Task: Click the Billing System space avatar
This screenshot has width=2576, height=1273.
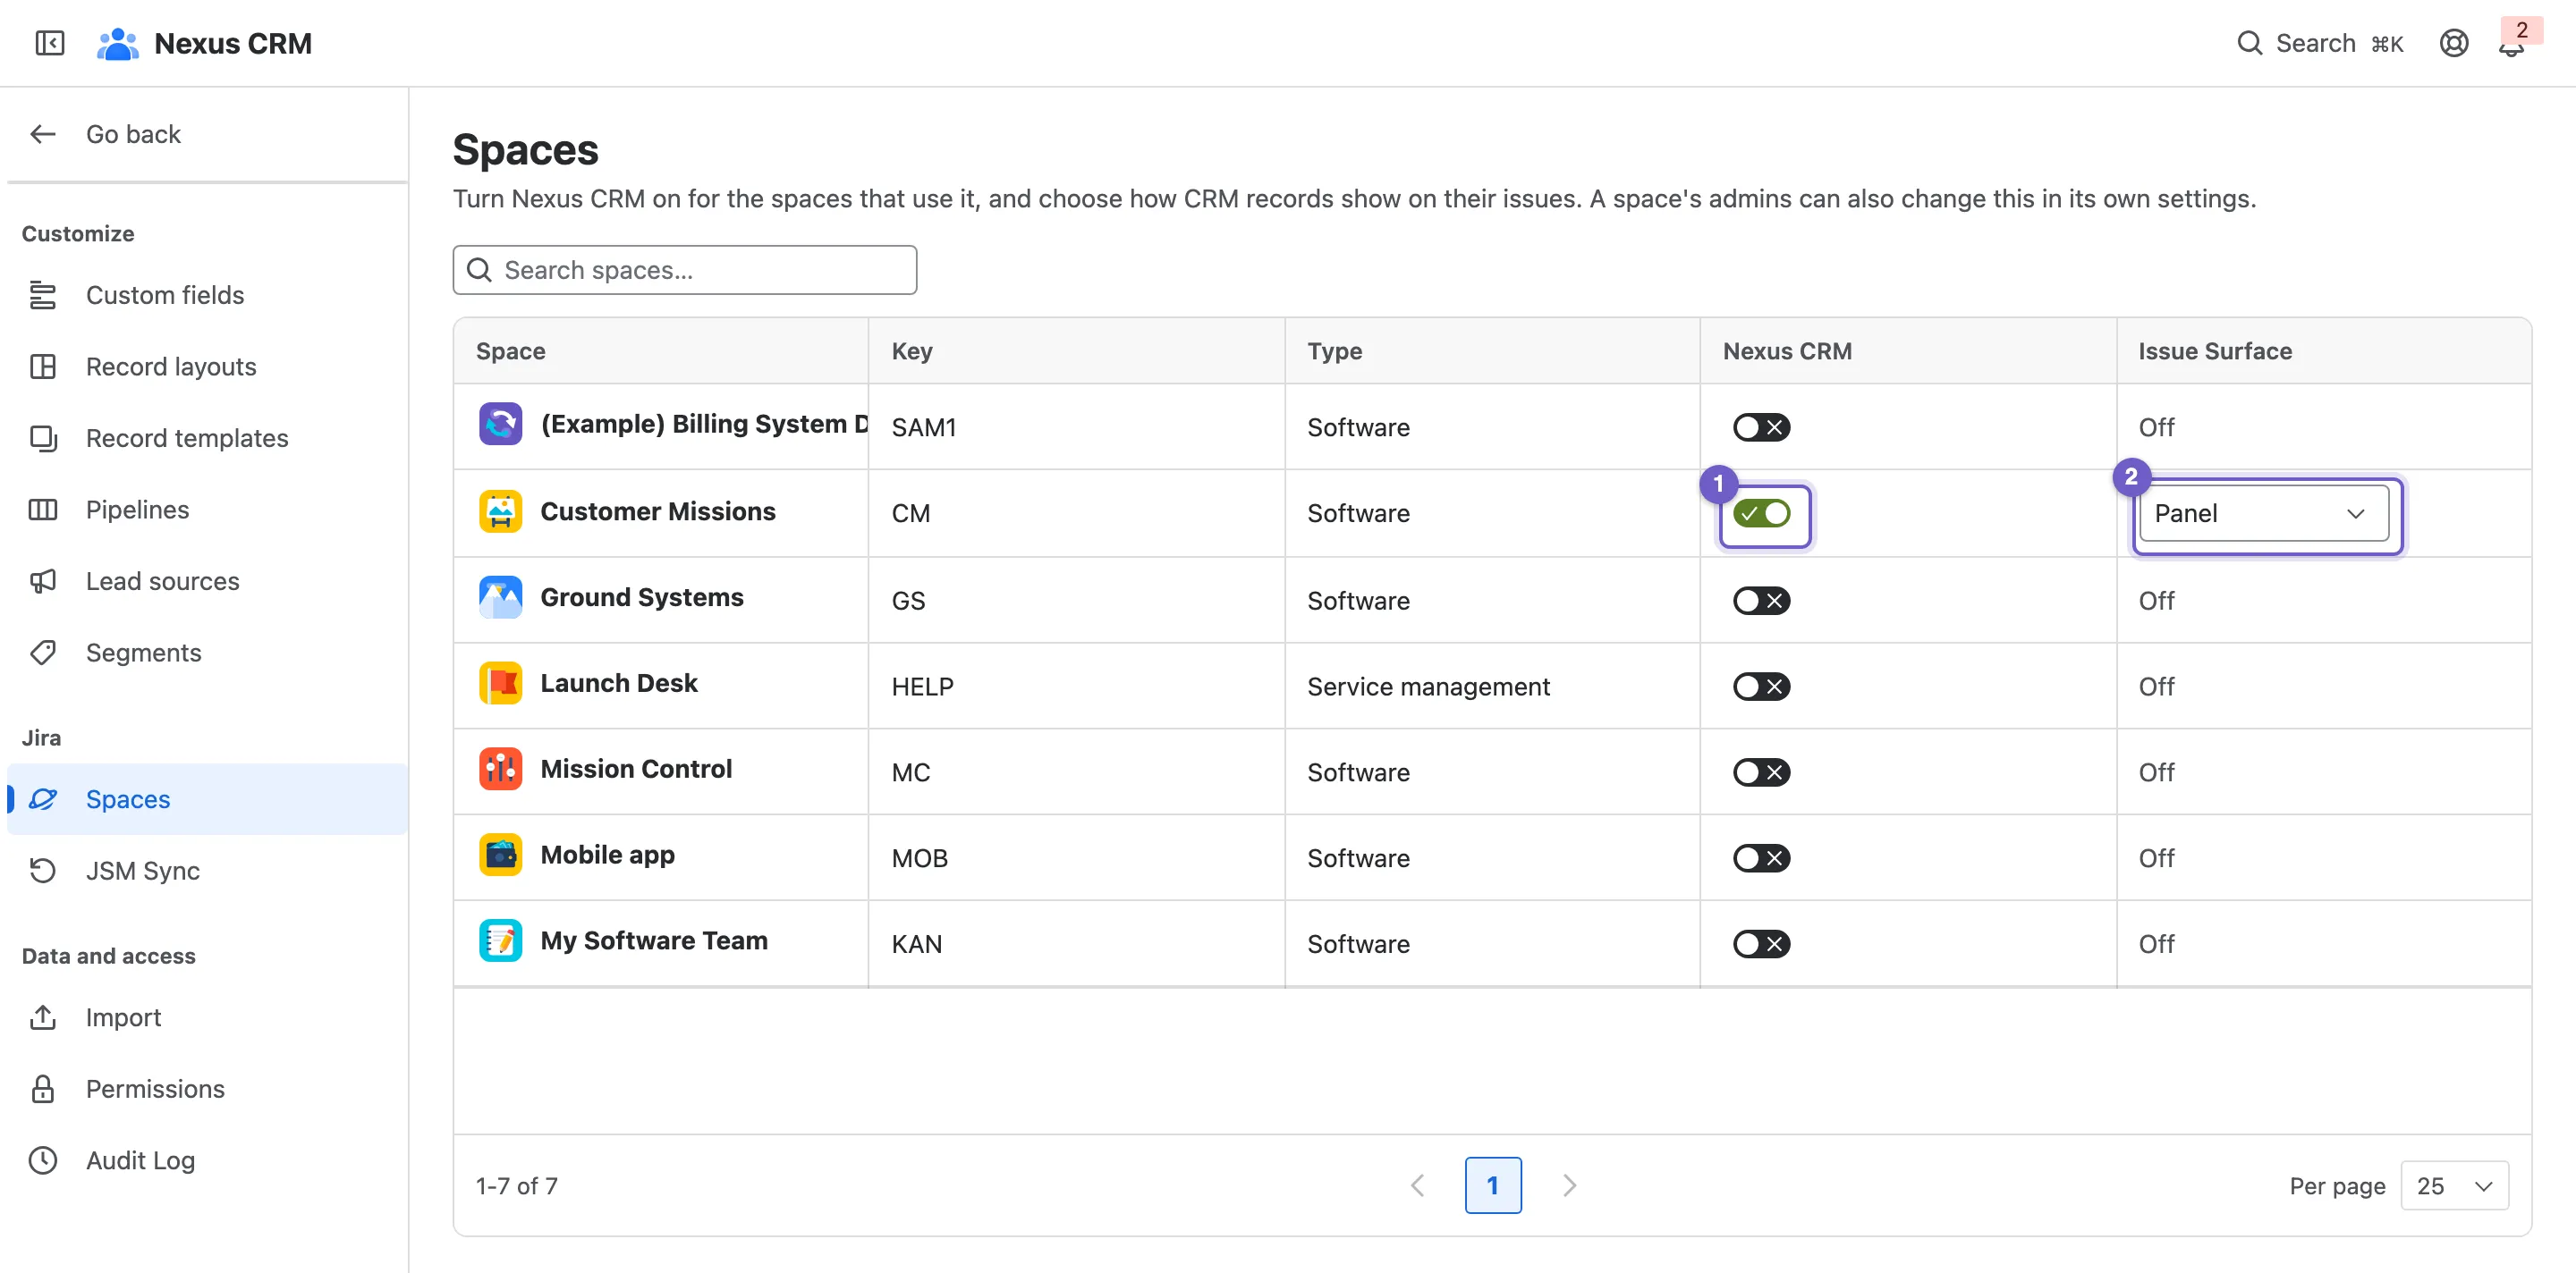Action: pos(500,424)
